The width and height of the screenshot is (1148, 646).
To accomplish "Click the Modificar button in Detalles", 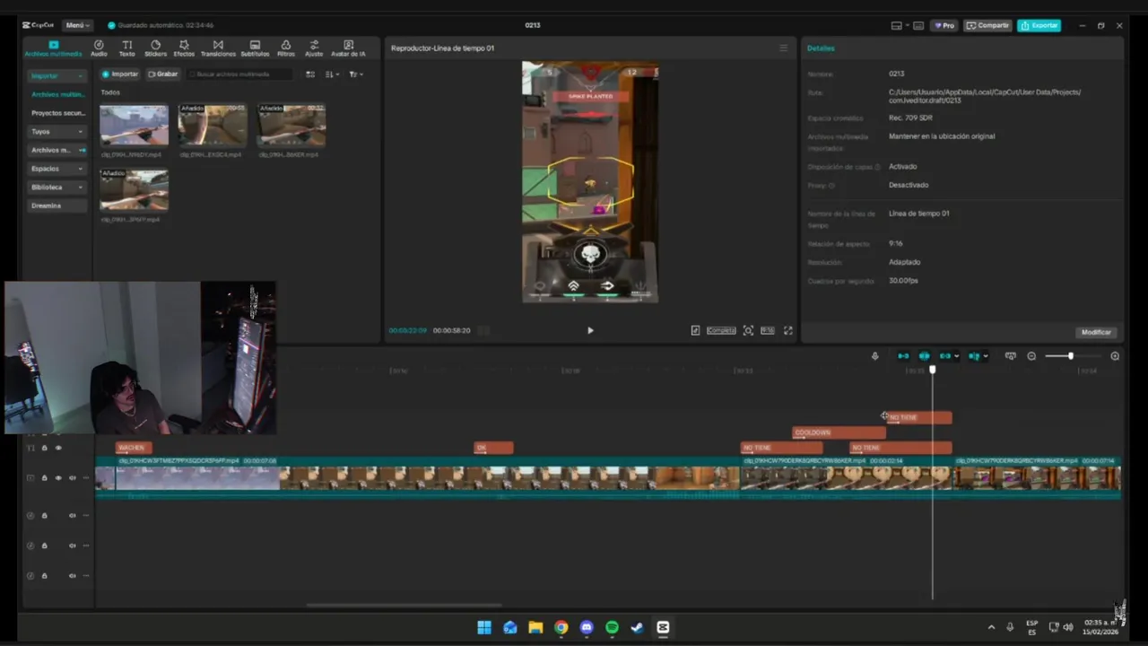I will (x=1096, y=332).
